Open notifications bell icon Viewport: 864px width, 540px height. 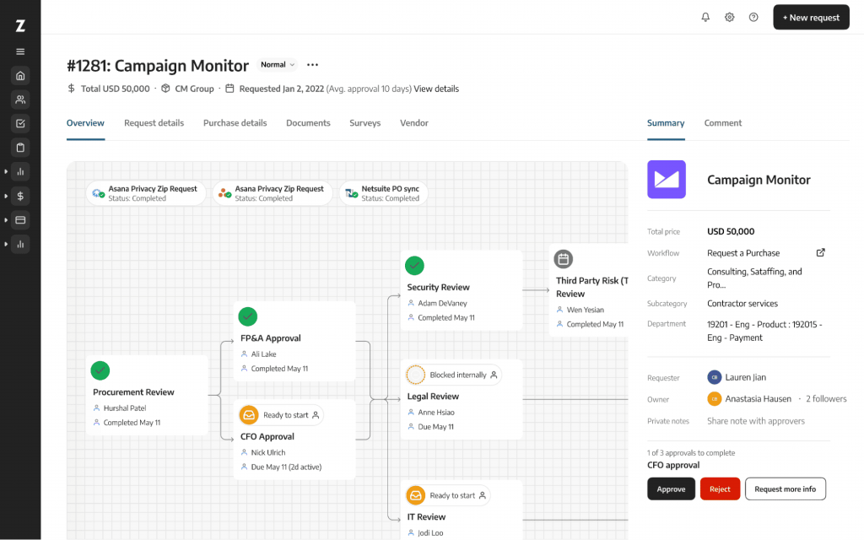click(705, 17)
